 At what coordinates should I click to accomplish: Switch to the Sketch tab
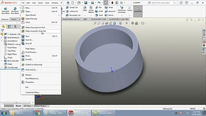[x=14, y=19]
